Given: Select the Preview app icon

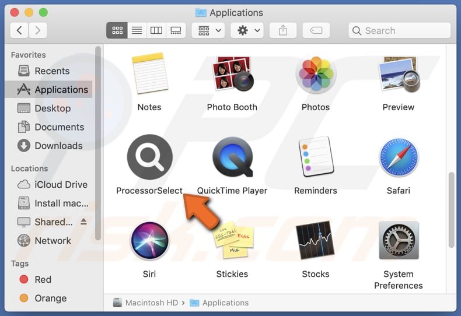Looking at the screenshot, I should pos(399,74).
